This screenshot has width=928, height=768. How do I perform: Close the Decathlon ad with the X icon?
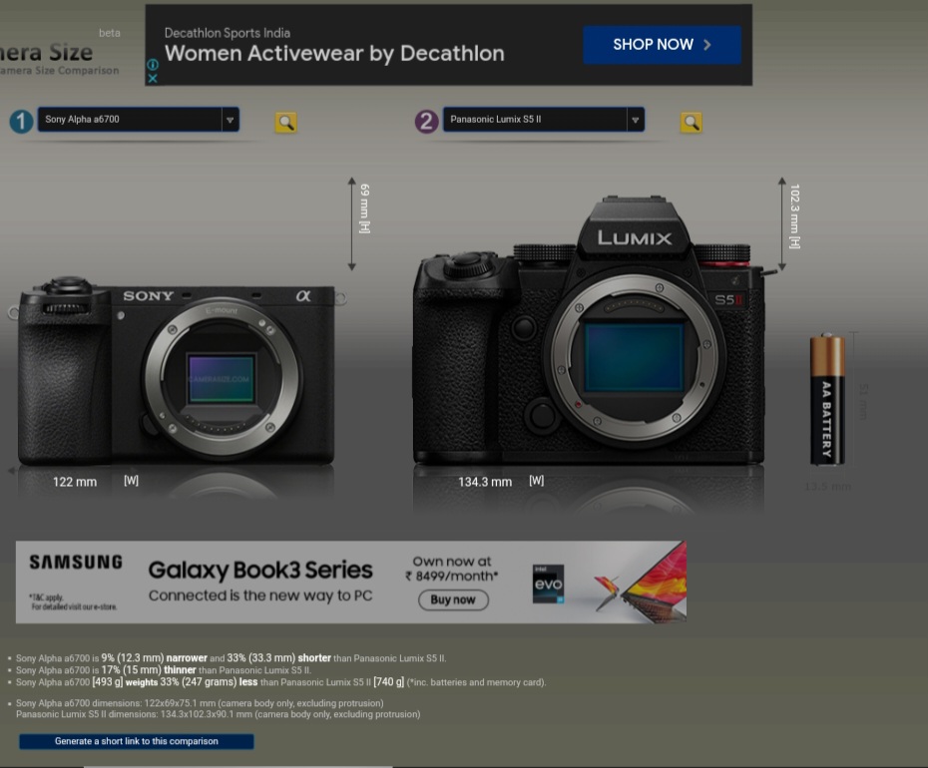point(153,78)
